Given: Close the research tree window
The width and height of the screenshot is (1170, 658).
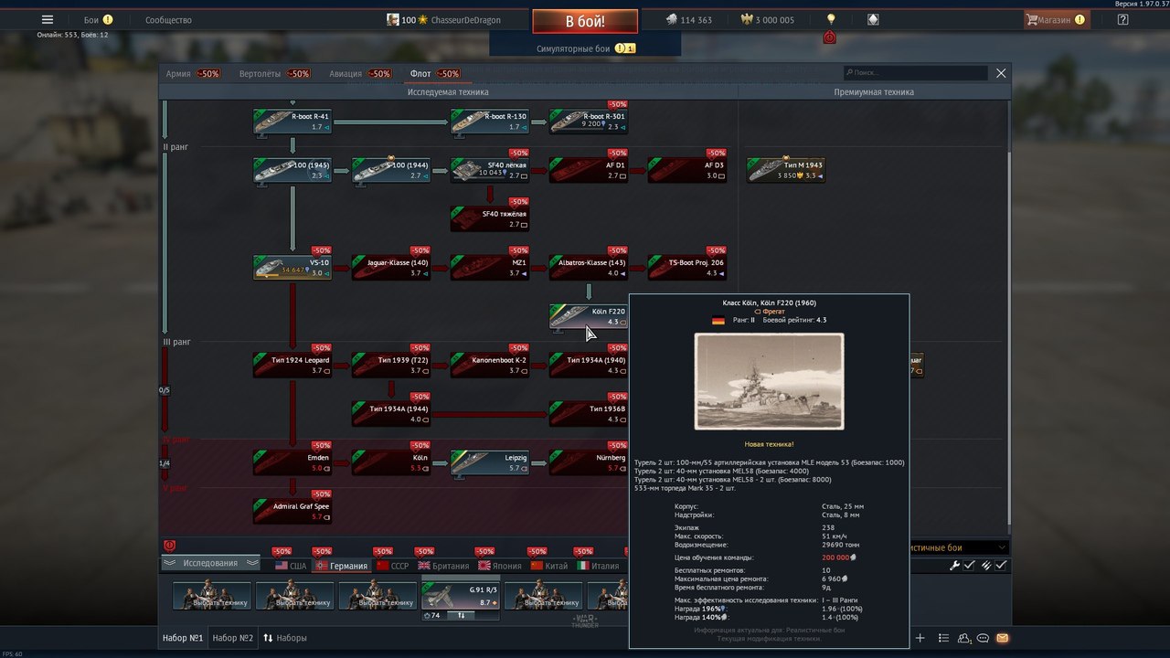Looking at the screenshot, I should click(x=1001, y=73).
